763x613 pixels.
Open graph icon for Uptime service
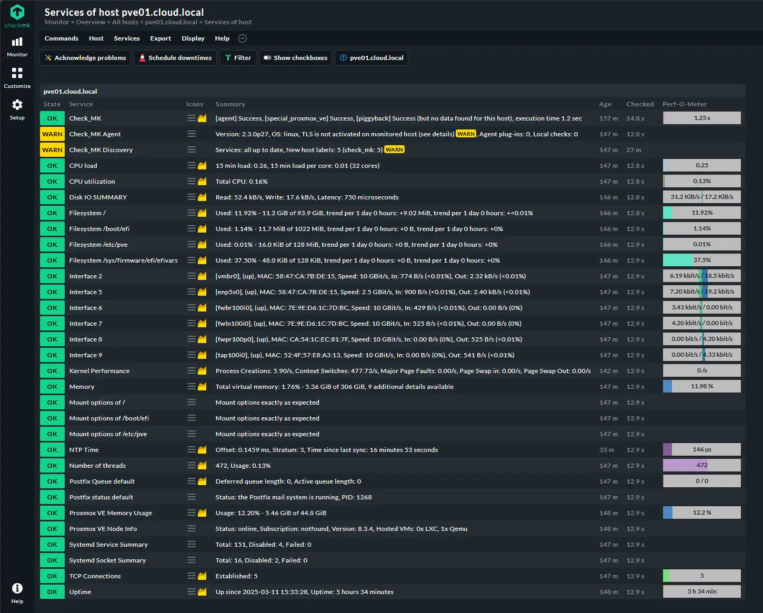pos(202,592)
